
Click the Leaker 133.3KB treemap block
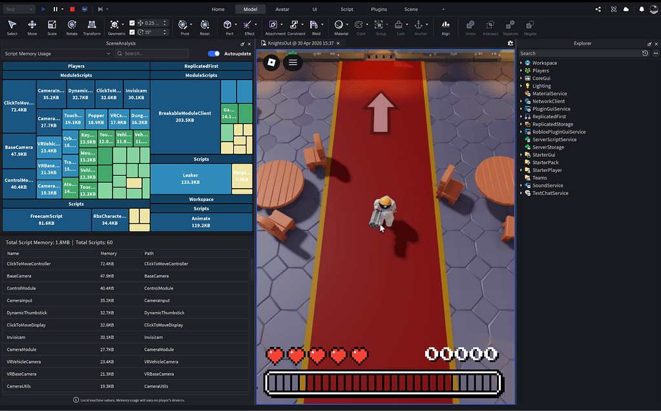pyautogui.click(x=191, y=179)
